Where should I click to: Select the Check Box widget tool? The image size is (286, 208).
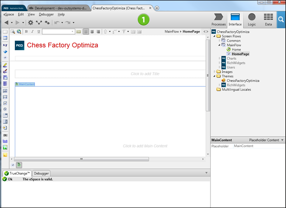(x=5, y=103)
